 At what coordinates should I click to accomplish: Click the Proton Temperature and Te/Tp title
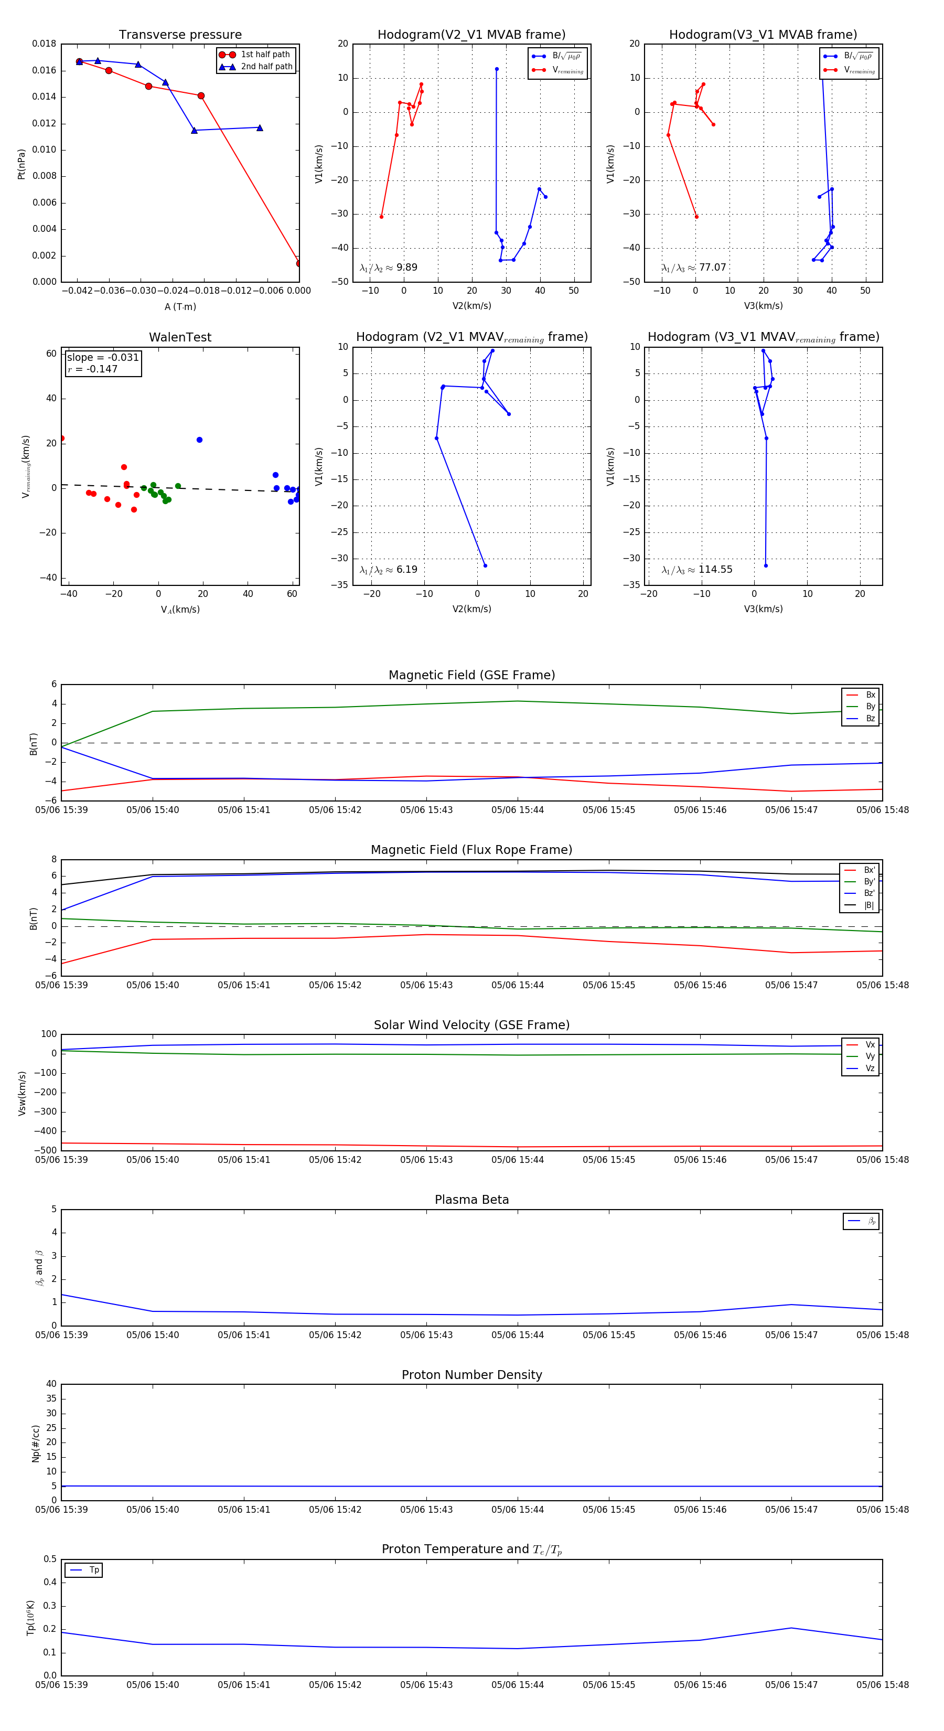coord(471,1550)
